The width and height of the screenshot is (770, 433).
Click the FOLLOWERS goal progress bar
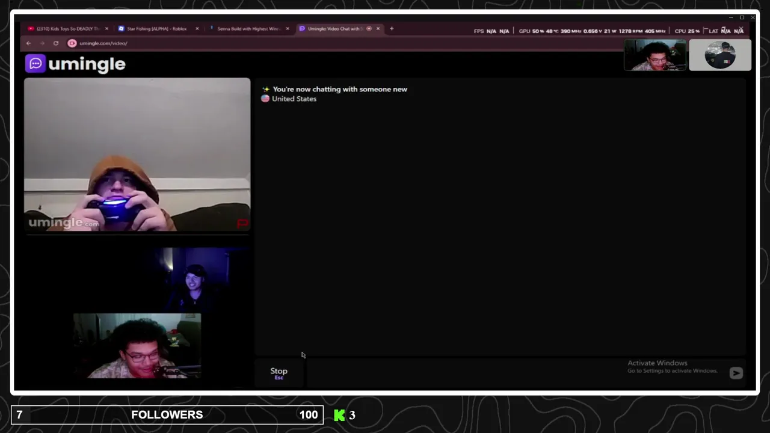[167, 415]
